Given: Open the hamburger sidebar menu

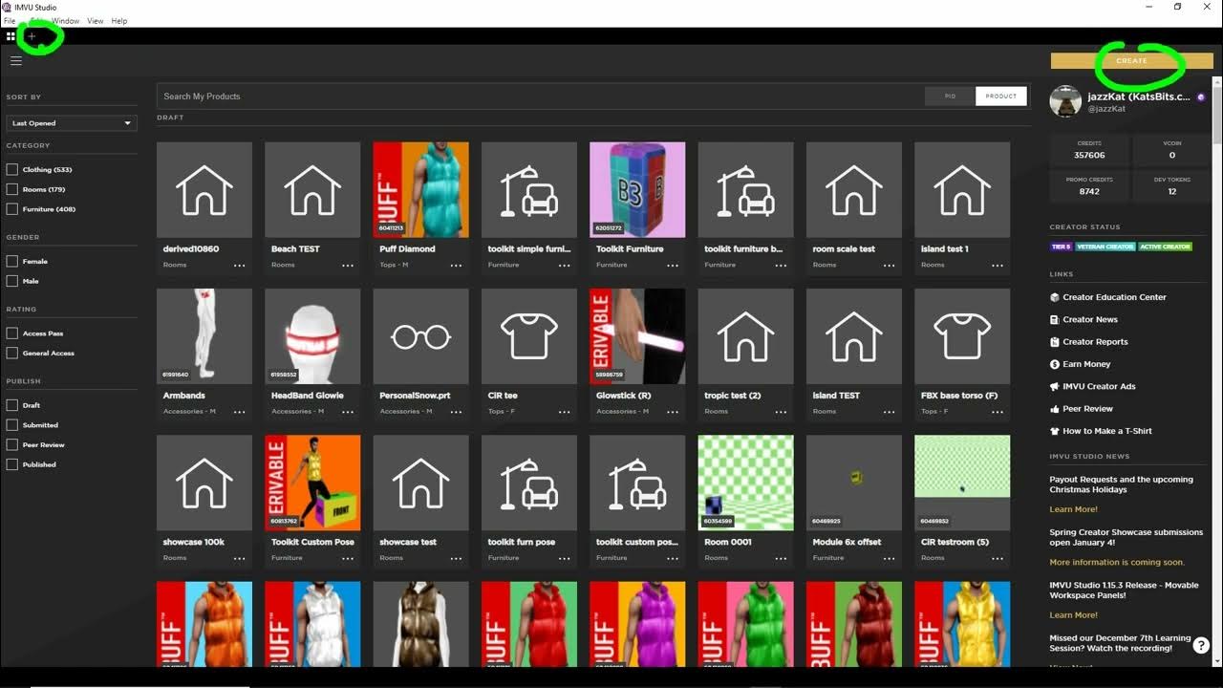Looking at the screenshot, I should (15, 60).
